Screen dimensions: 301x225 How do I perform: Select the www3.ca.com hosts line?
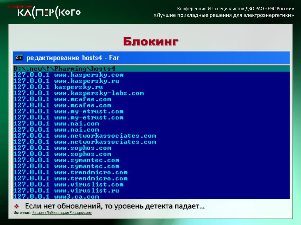click(x=56, y=197)
